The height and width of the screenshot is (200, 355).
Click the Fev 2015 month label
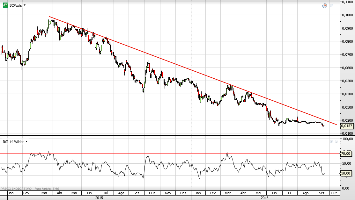tap(26, 193)
